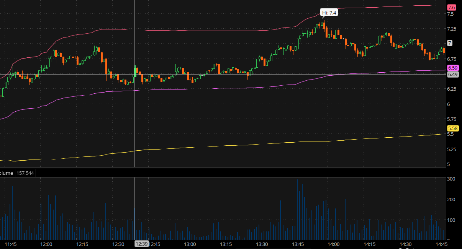Click the 7.25 price axis value

[x=452, y=29]
